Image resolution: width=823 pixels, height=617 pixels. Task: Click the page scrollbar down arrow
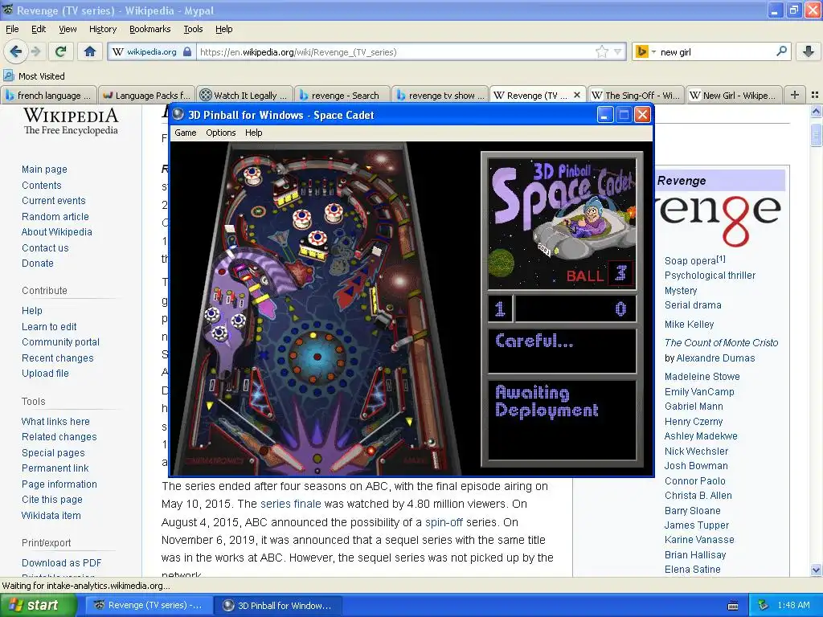(816, 570)
